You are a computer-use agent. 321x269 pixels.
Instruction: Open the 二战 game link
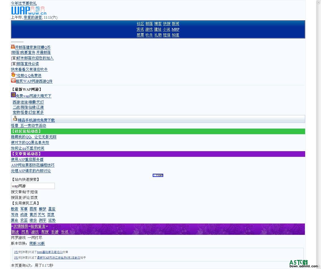point(16,107)
